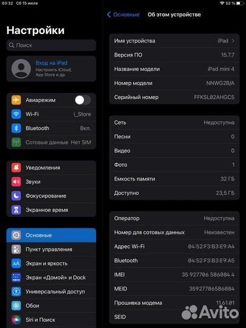Tap Wi-Fi address 04:52:F3:B3:E9:A4
The width and height of the screenshot is (246, 328).
click(x=211, y=247)
